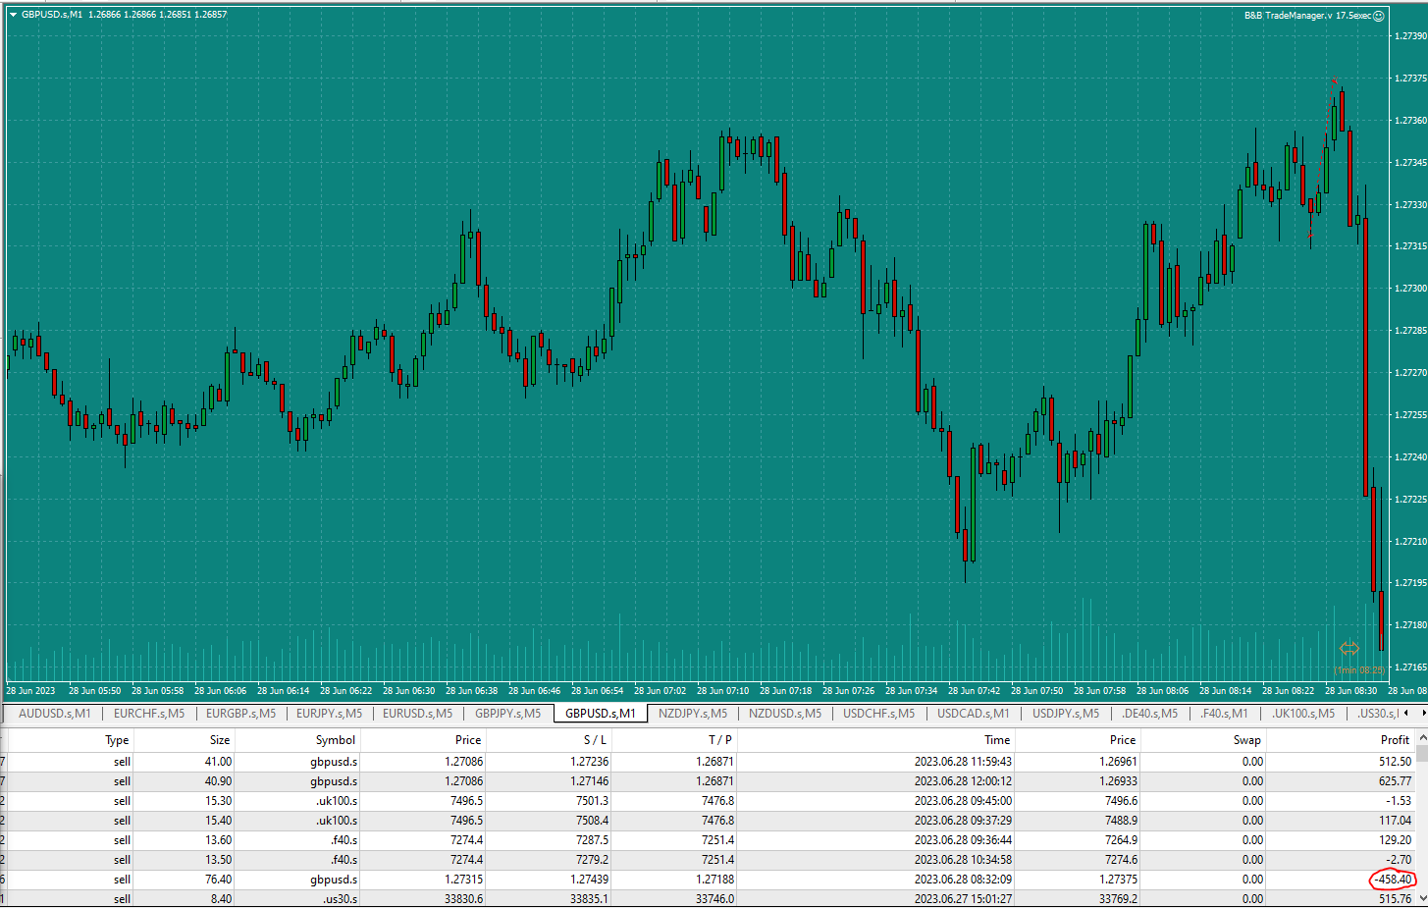Image resolution: width=1428 pixels, height=908 pixels.
Task: Open the EURGBP.s,M5 chart tab
Action: (241, 714)
